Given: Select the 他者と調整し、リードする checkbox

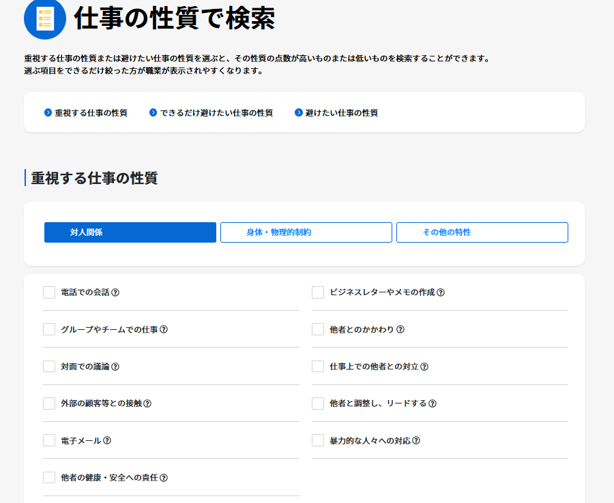Looking at the screenshot, I should pos(318,403).
